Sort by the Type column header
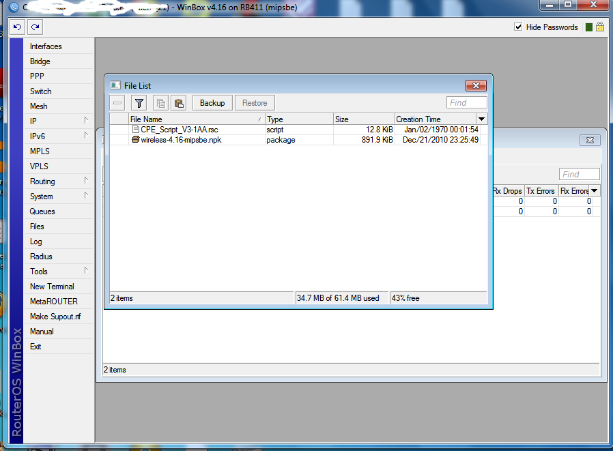This screenshot has width=613, height=451. [x=299, y=119]
